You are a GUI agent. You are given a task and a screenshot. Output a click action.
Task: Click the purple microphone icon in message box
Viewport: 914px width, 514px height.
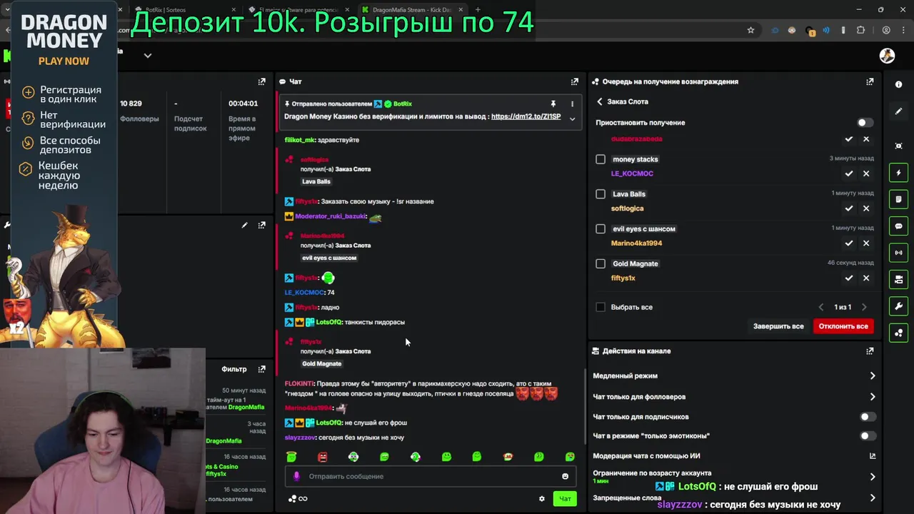(296, 476)
